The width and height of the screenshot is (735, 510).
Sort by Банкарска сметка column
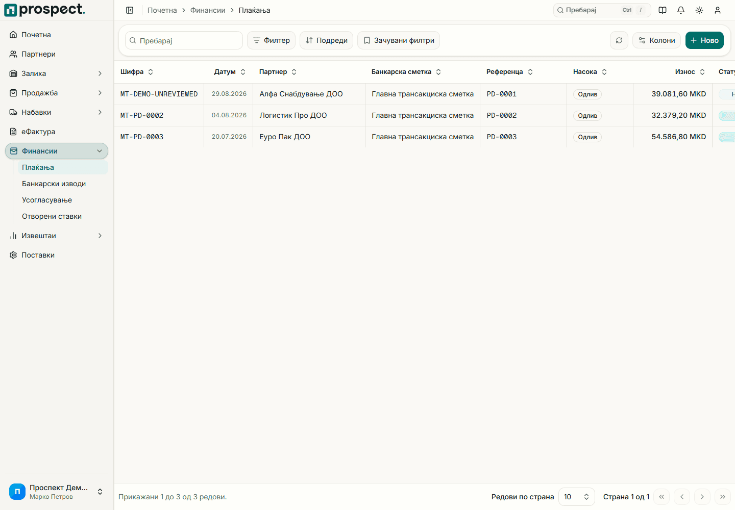coord(406,72)
